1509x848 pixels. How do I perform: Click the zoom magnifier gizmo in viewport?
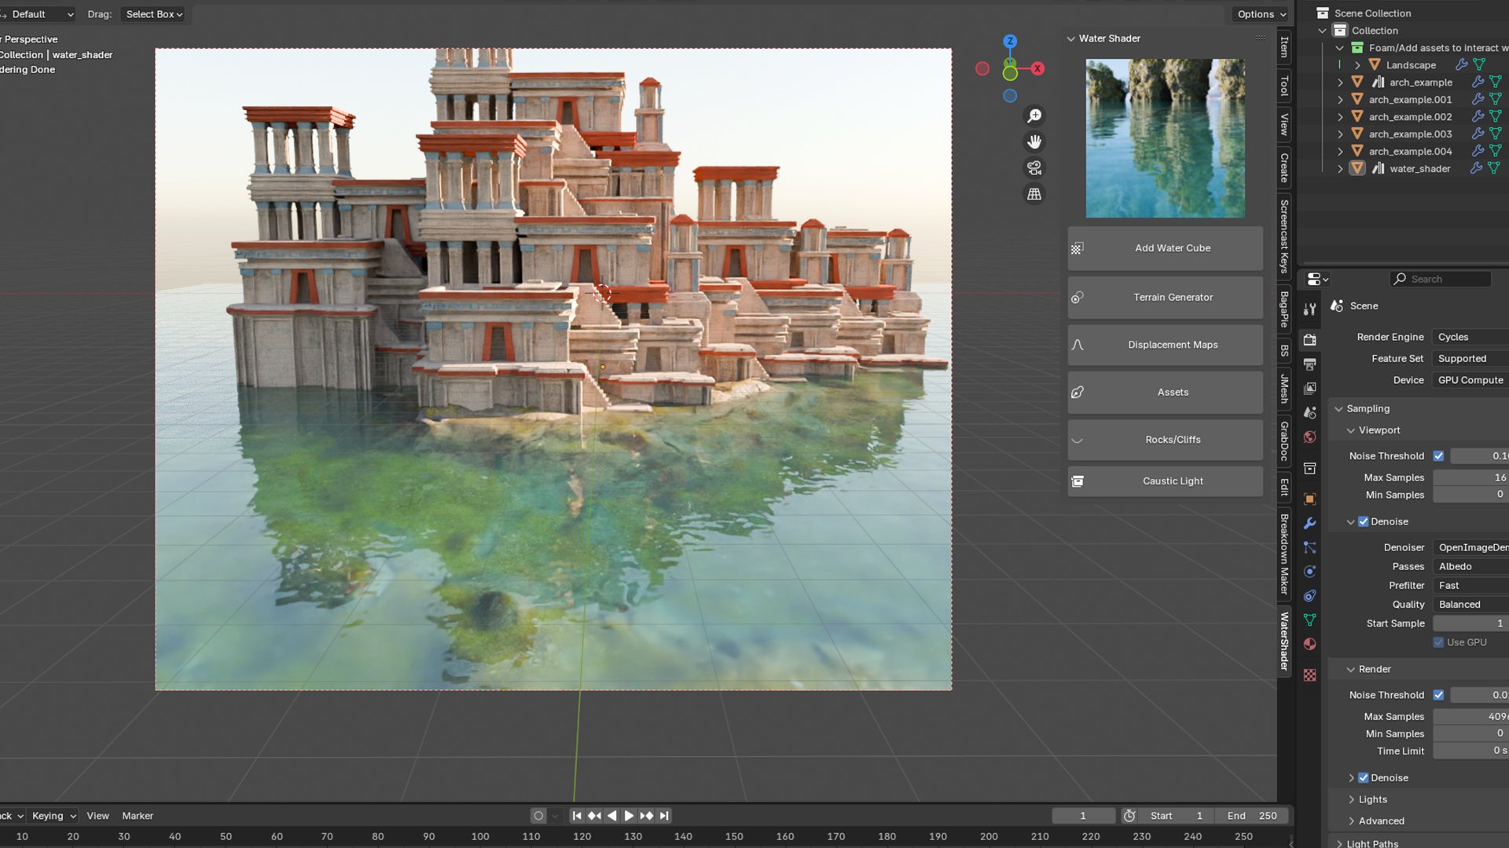[1034, 115]
